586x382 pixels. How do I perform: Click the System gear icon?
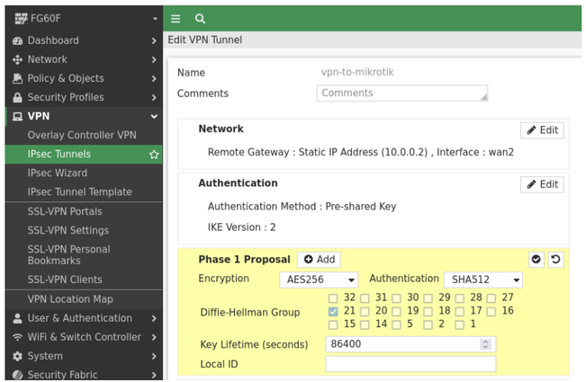(16, 356)
